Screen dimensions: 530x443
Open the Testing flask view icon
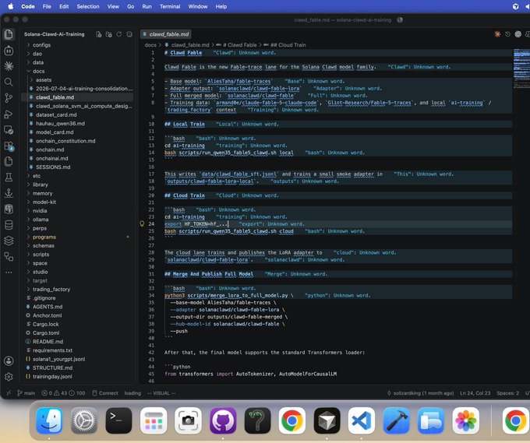(9, 178)
